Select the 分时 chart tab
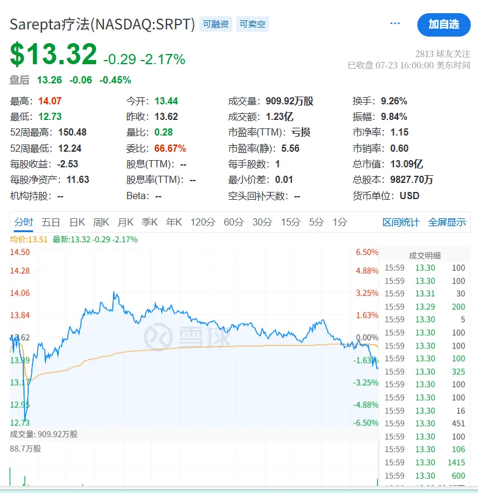Screen dimensions: 478x493 [x=24, y=222]
